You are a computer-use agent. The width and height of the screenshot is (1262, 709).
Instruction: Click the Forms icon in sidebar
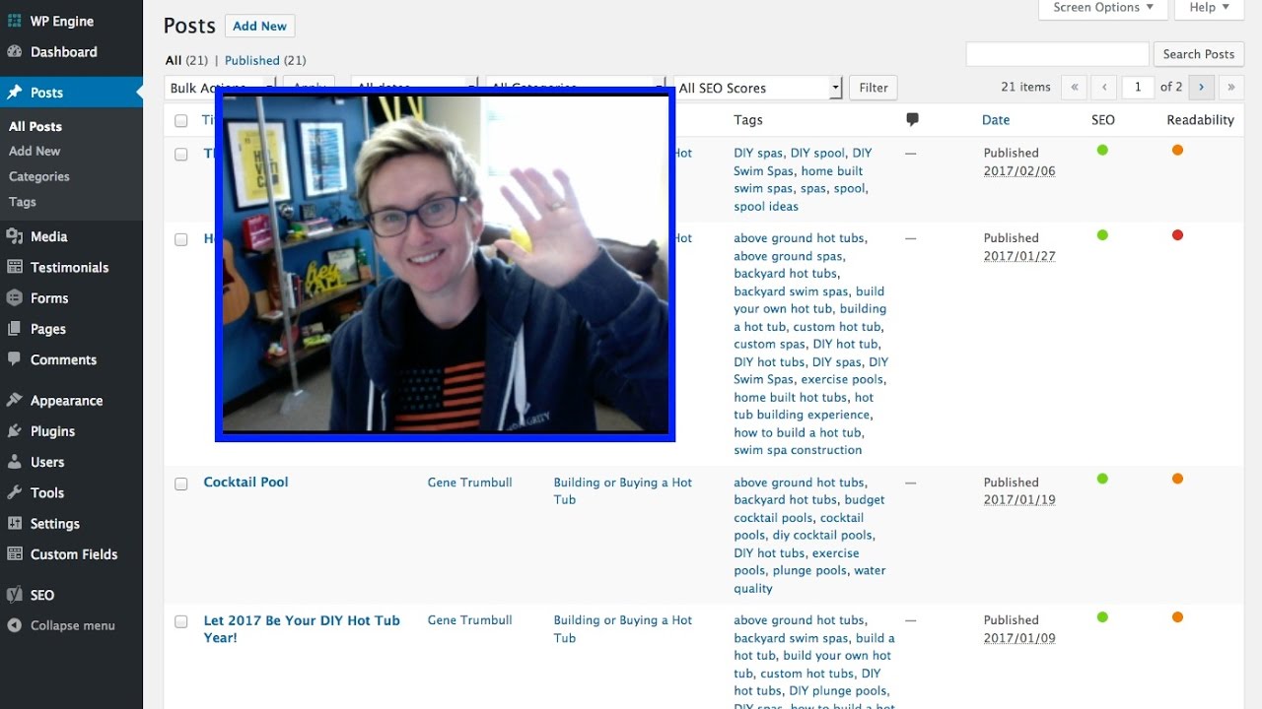15,297
